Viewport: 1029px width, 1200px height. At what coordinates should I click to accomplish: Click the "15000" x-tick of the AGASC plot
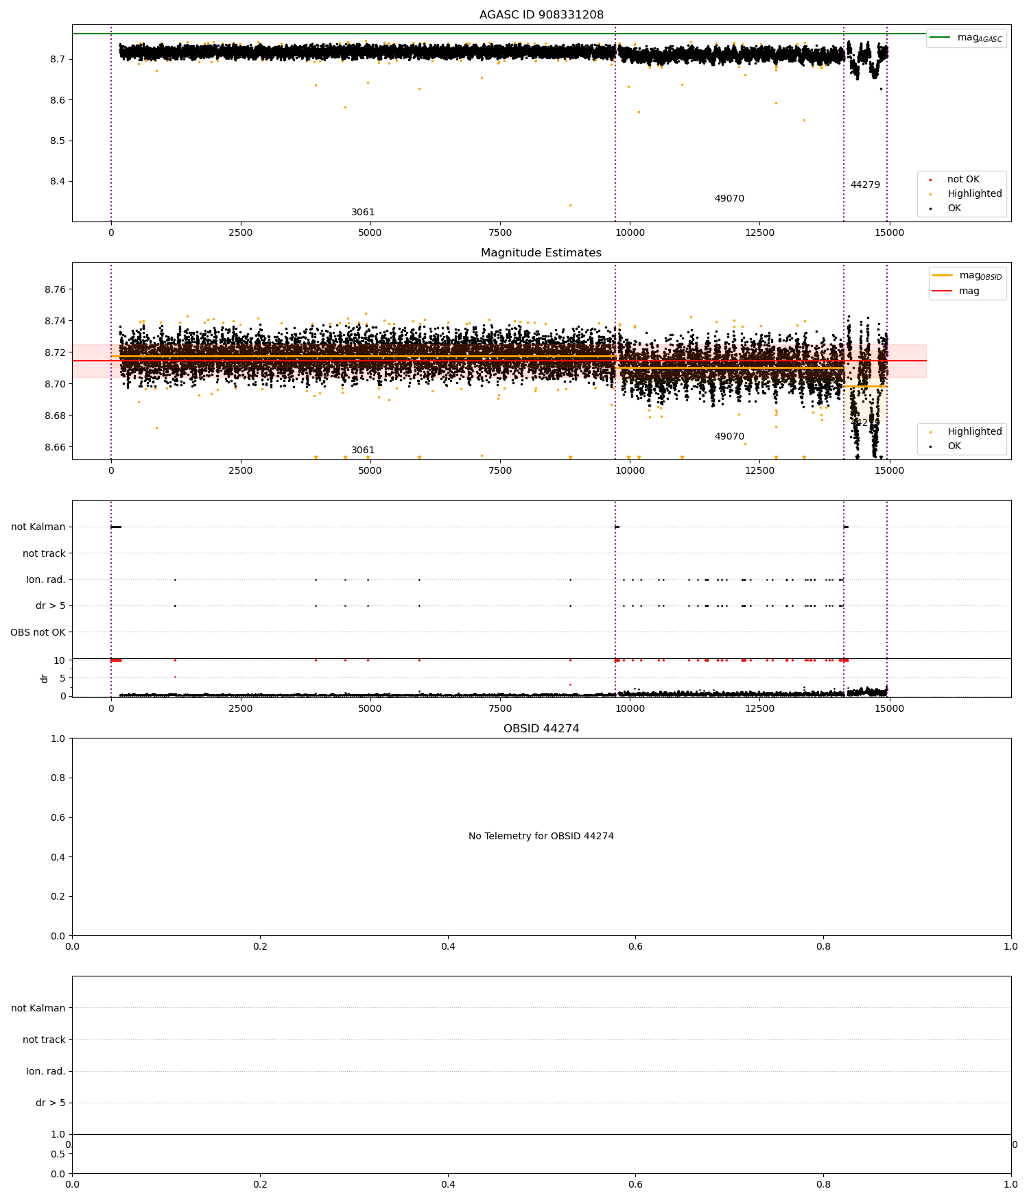(889, 232)
